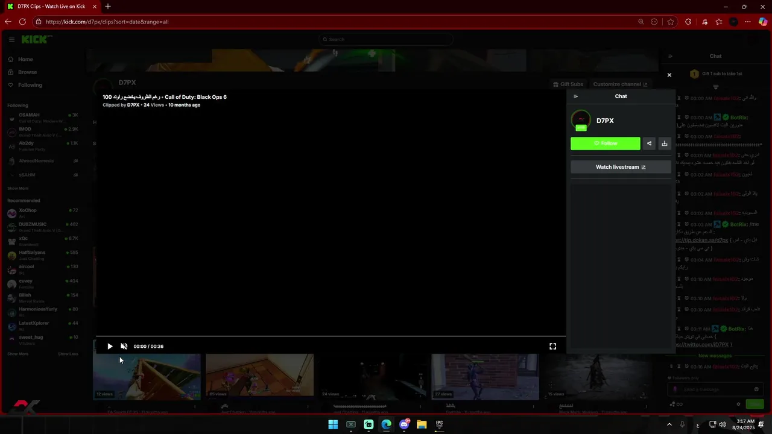Open the 85 views clip thumbnail
Viewport: 772px width, 434px height.
click(x=259, y=377)
